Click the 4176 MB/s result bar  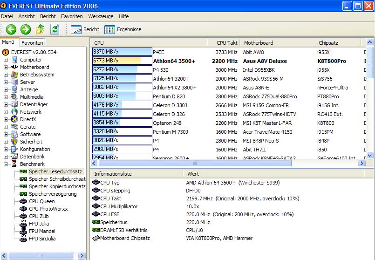coord(122,105)
